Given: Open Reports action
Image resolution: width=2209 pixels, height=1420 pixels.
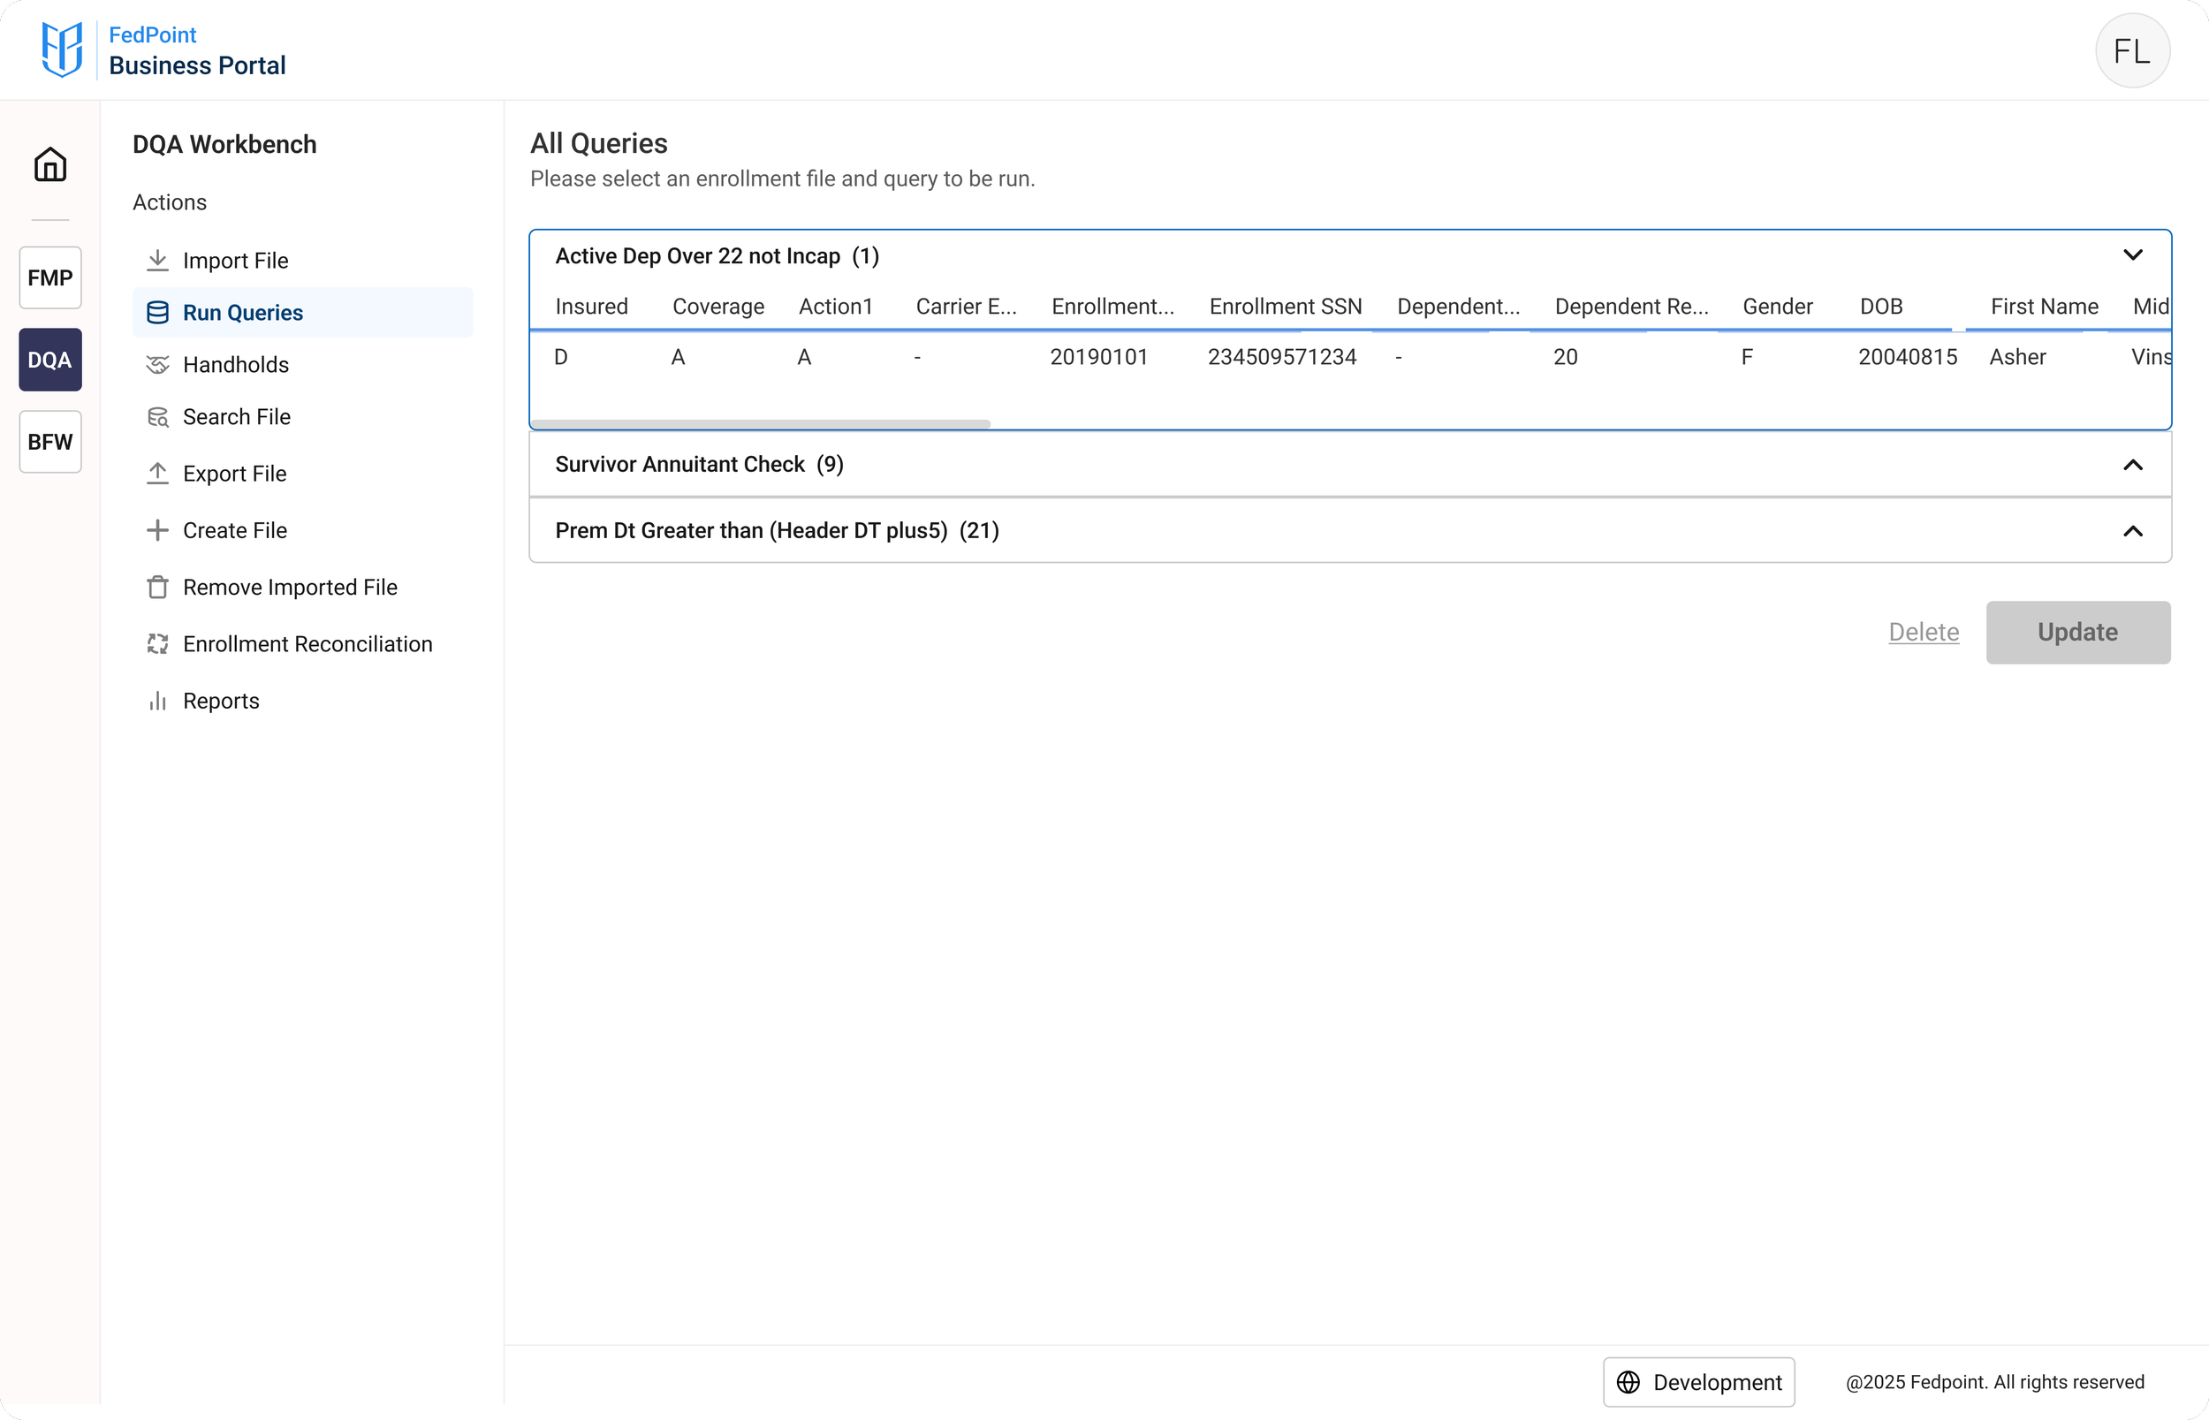Looking at the screenshot, I should pyautogui.click(x=302, y=701).
